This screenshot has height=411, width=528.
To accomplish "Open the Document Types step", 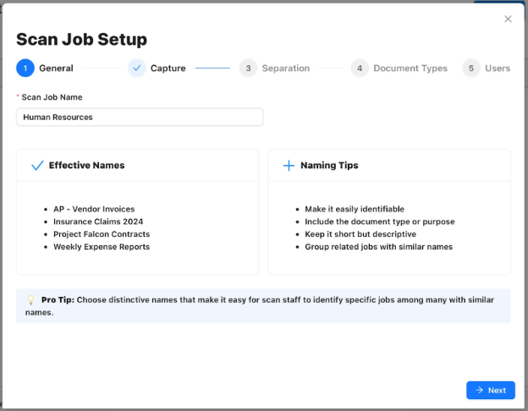I will point(410,68).
